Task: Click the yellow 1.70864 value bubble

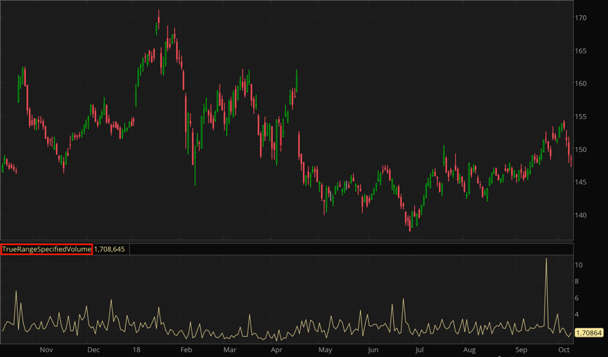Action: pyautogui.click(x=590, y=332)
